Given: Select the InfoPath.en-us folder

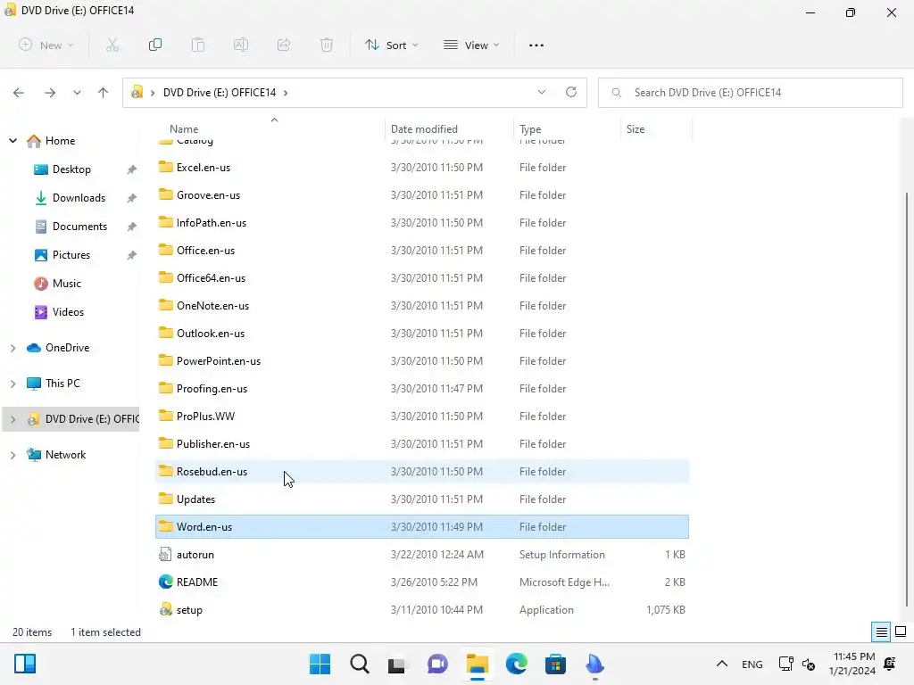Looking at the screenshot, I should pos(422,222).
